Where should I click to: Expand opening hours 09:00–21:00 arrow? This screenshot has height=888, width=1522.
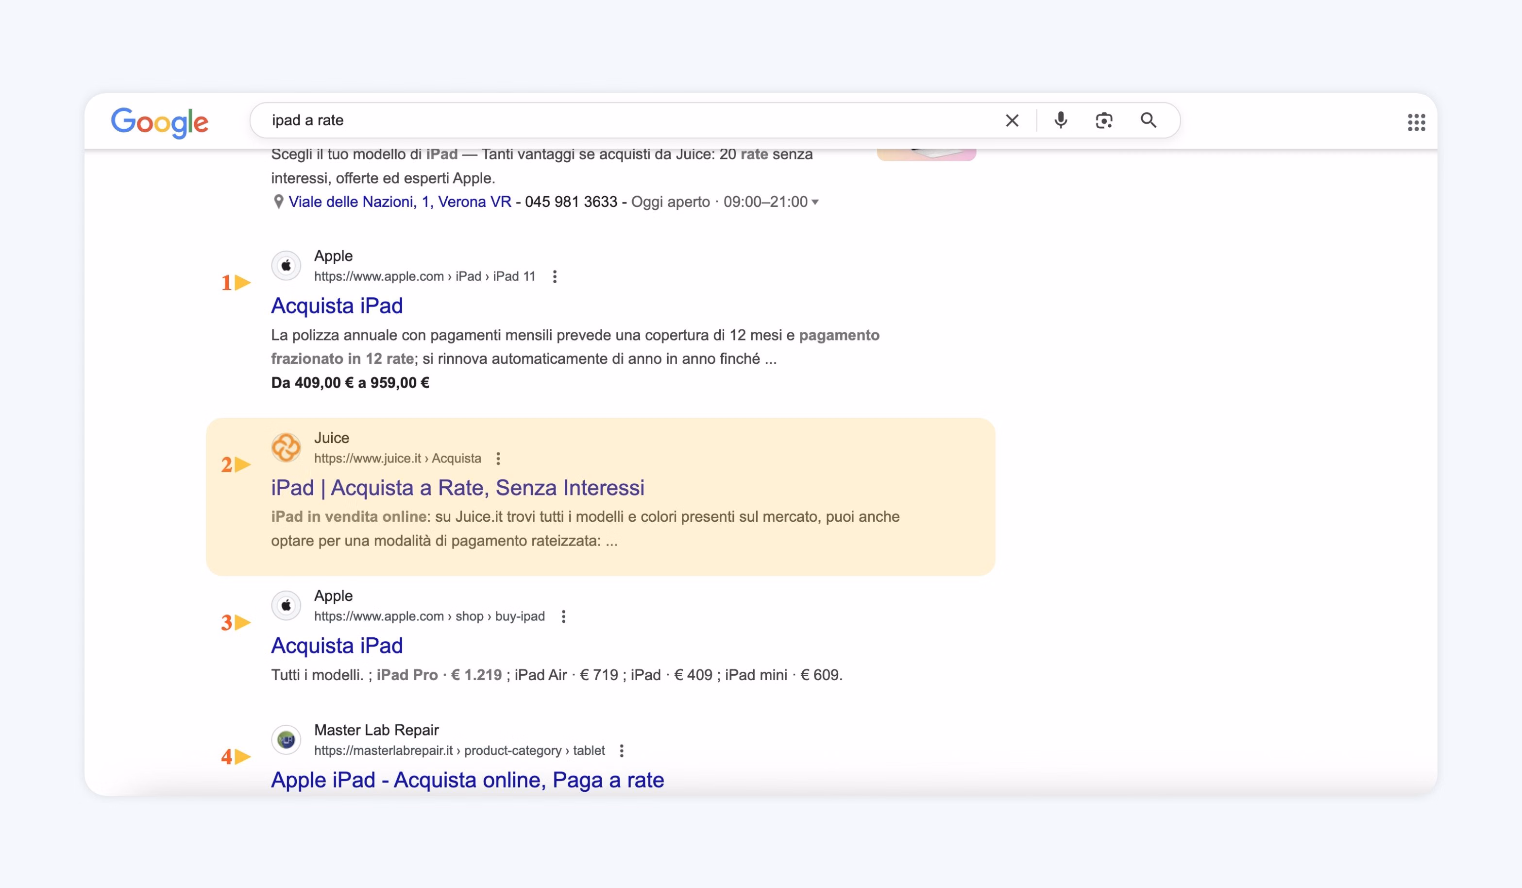point(815,202)
